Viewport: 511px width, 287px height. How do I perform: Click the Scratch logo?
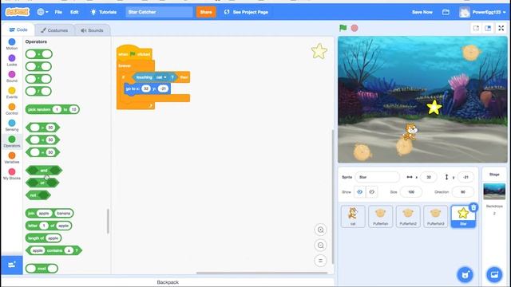coord(18,12)
